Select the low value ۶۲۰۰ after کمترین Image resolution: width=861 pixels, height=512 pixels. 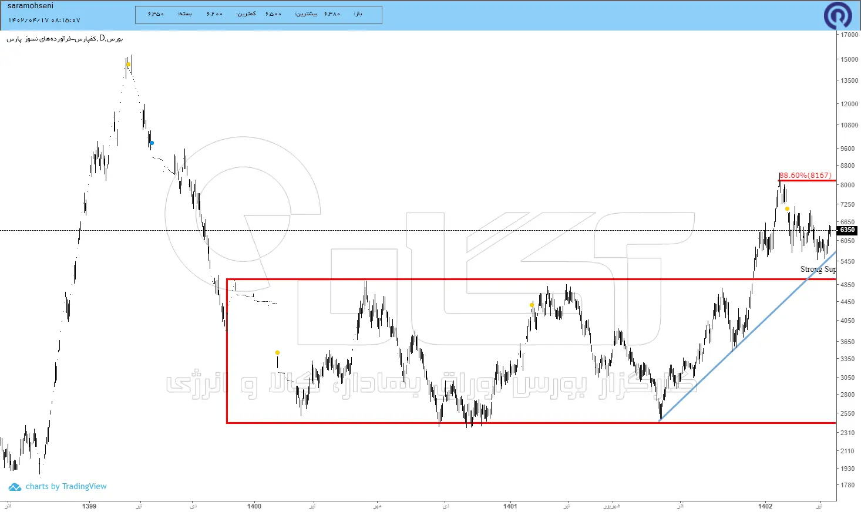(x=214, y=14)
